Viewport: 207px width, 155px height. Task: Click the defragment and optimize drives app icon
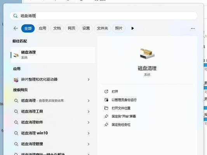[16, 79]
